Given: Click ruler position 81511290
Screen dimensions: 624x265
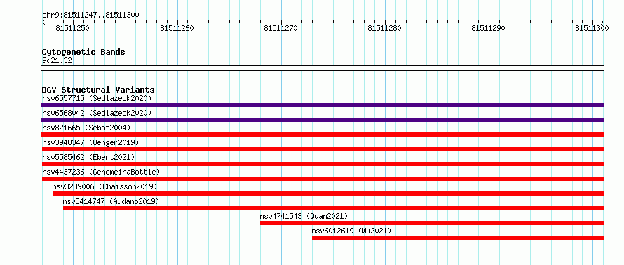Looking at the screenshot, I should point(488,28).
